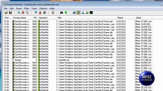
Task: Click the Operation column header
Action: (47, 18)
